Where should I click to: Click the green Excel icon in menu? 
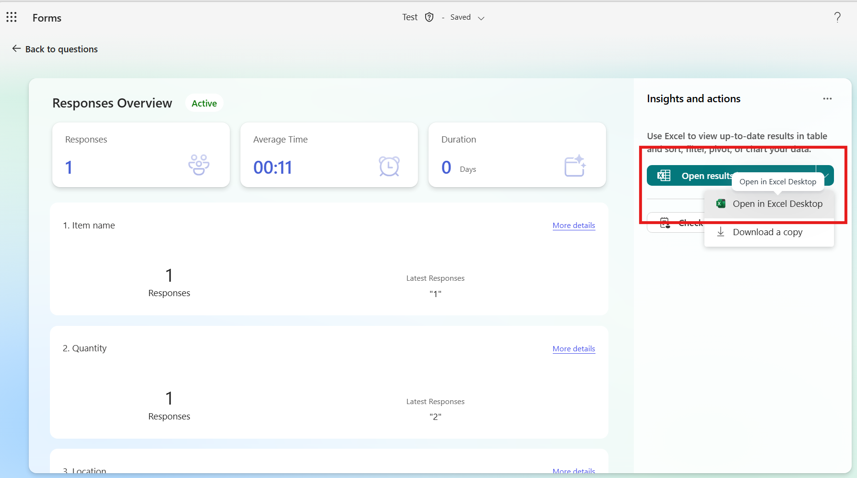click(721, 204)
